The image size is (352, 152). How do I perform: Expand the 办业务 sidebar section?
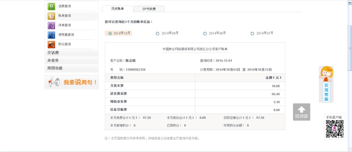(53, 60)
